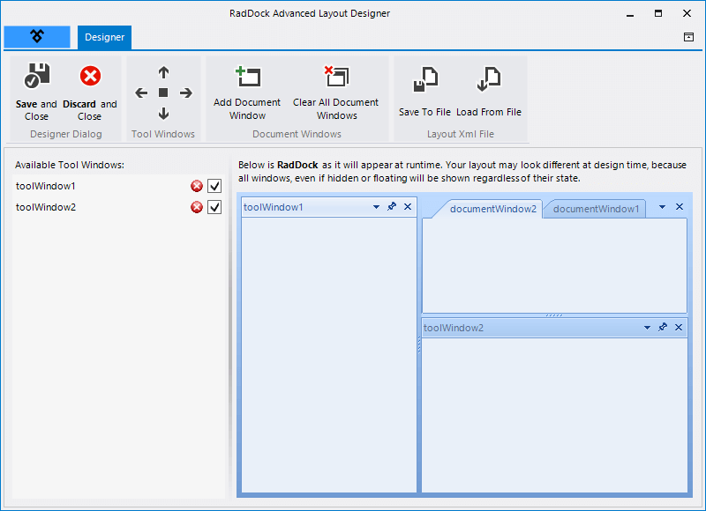706x511 pixels.
Task: Toggle the checkbox next to toolWindow2
Action: [x=214, y=207]
